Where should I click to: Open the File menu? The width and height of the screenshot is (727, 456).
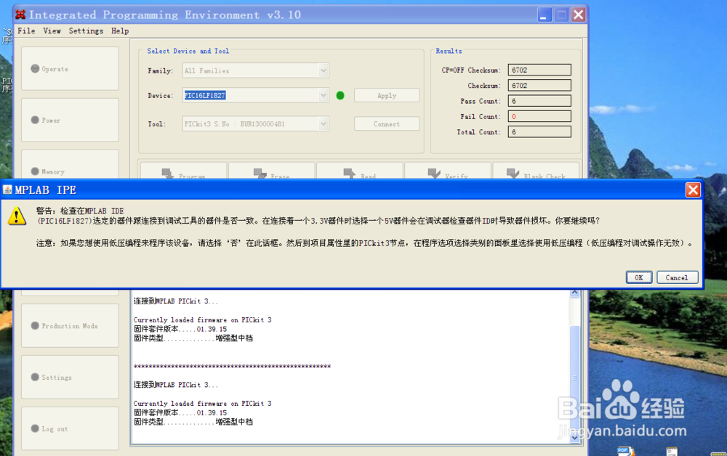(26, 31)
